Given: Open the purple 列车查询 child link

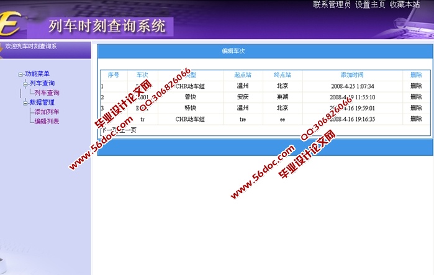Looking at the screenshot, I should pos(47,92).
